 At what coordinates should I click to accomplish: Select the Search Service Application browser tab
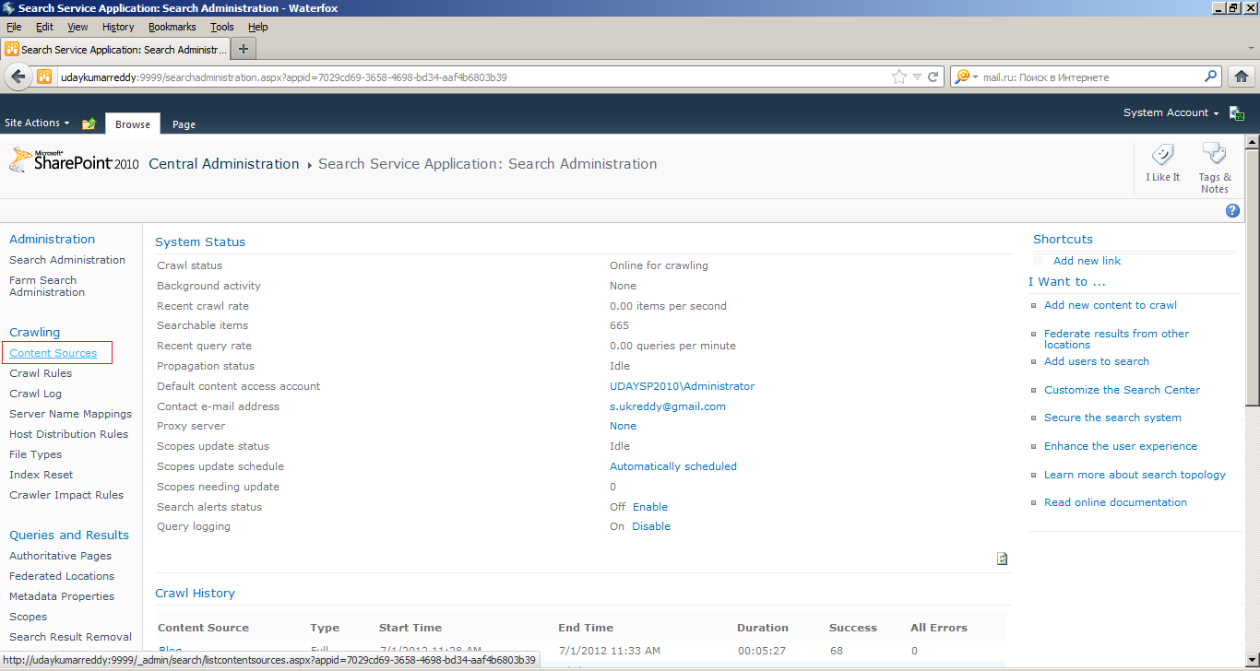[115, 49]
